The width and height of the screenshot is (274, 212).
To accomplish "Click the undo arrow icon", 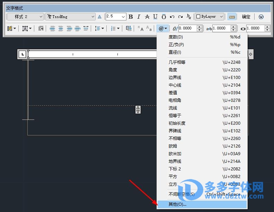I will coord(172,17).
